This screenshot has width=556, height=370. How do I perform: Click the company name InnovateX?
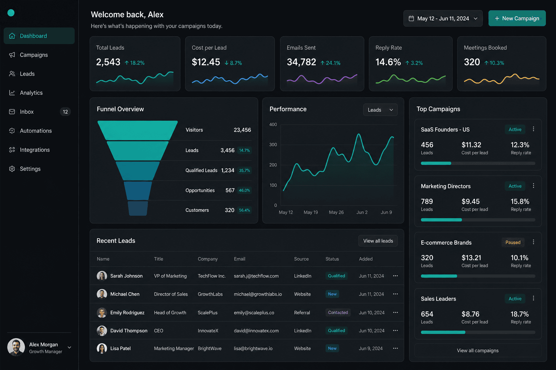[x=208, y=331]
